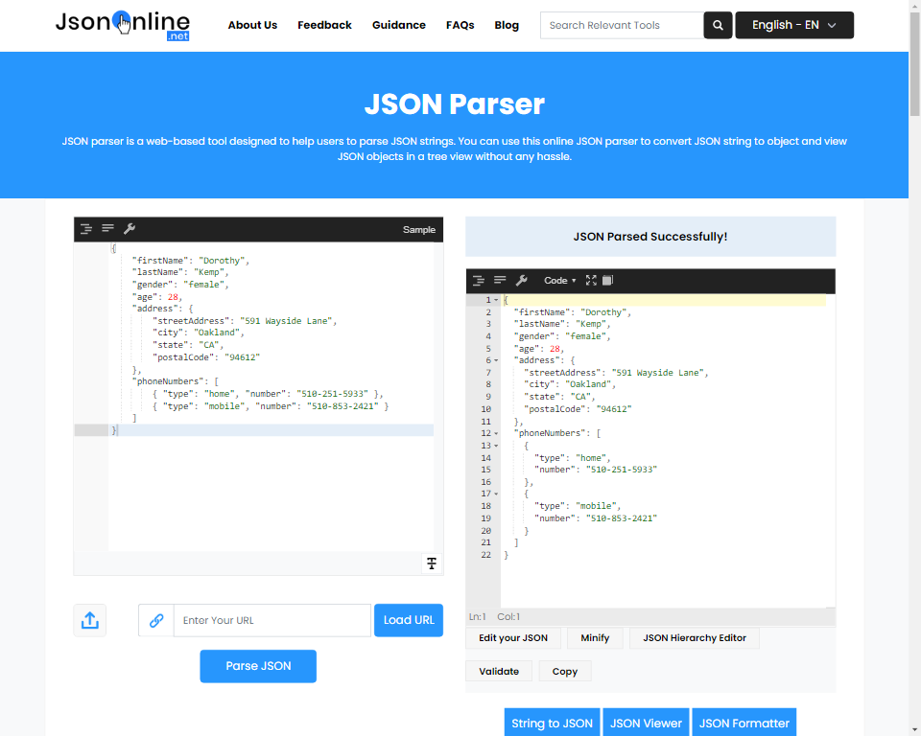
Task: Click the Parse JSON button
Action: point(257,666)
